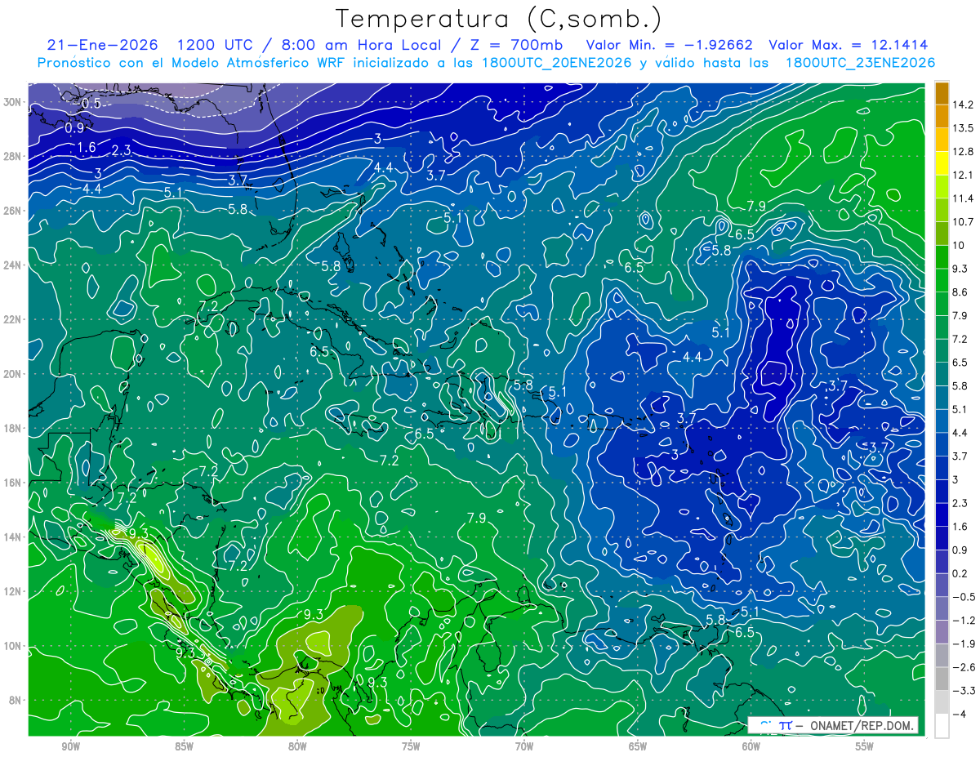Click the '65W' longitude axis label
Screen dimensions: 980x757
[638, 746]
